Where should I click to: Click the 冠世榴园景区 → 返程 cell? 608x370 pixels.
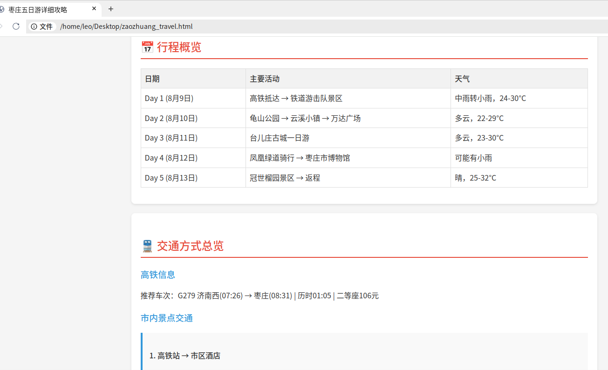(x=348, y=178)
